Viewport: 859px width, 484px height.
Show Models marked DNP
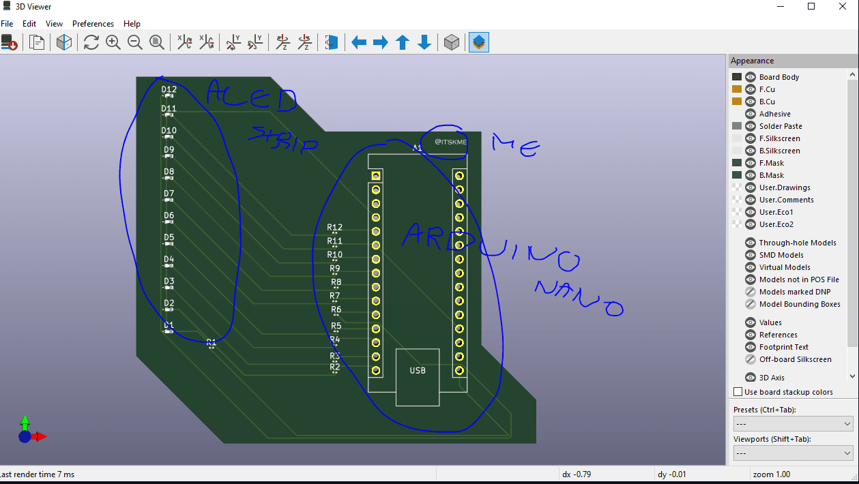tap(751, 292)
